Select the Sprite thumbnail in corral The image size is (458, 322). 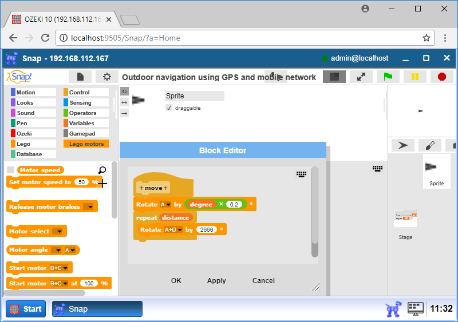(437, 171)
